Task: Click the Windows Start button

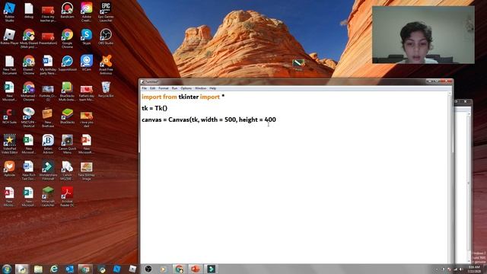Action: pos(7,269)
